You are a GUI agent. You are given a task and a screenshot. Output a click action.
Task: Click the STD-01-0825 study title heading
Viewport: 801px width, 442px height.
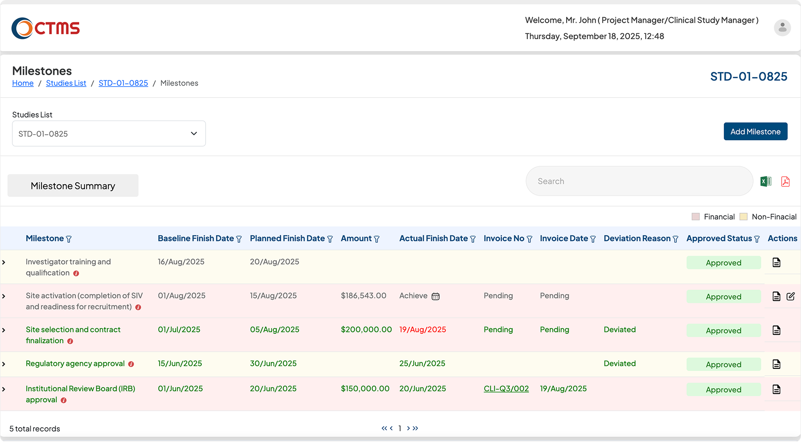click(x=749, y=77)
